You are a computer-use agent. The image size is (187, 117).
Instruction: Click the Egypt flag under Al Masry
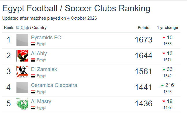coord(33,108)
